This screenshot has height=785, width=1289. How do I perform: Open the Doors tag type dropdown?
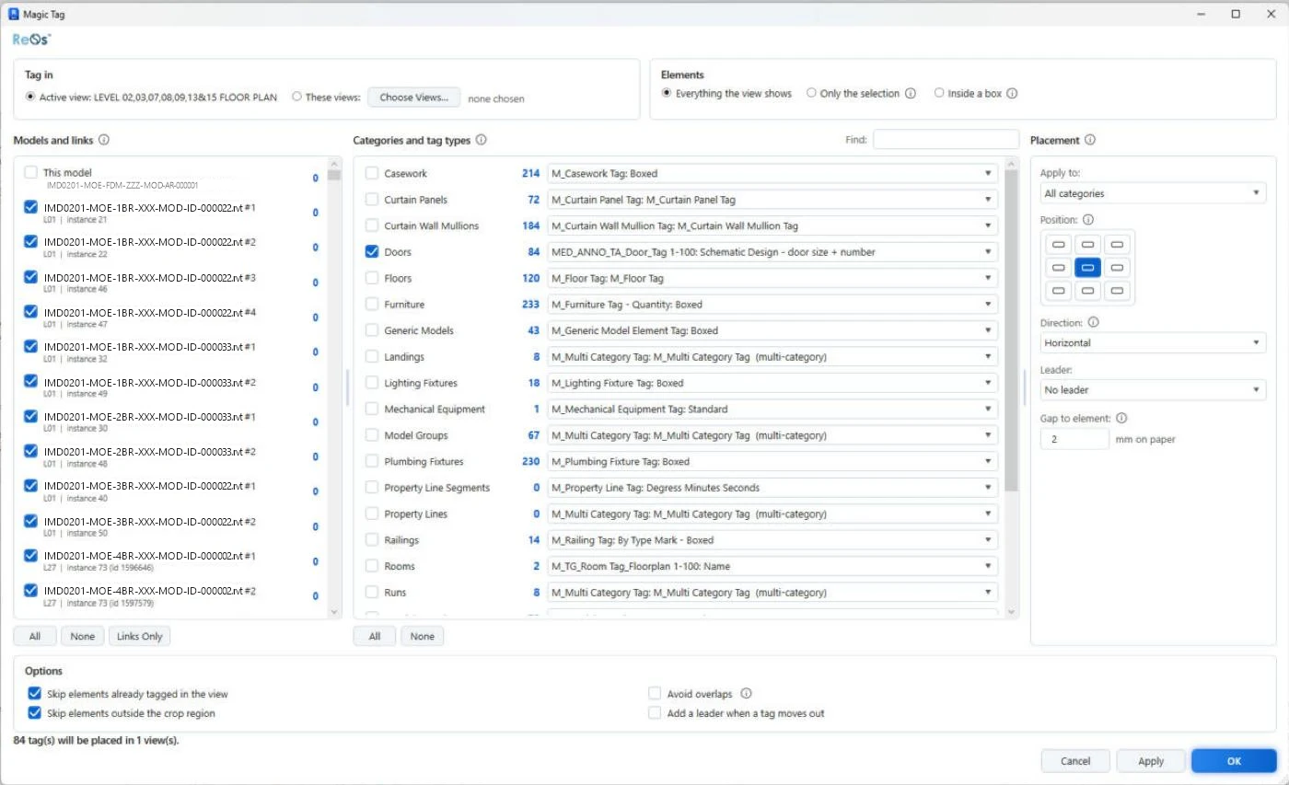[x=772, y=252]
